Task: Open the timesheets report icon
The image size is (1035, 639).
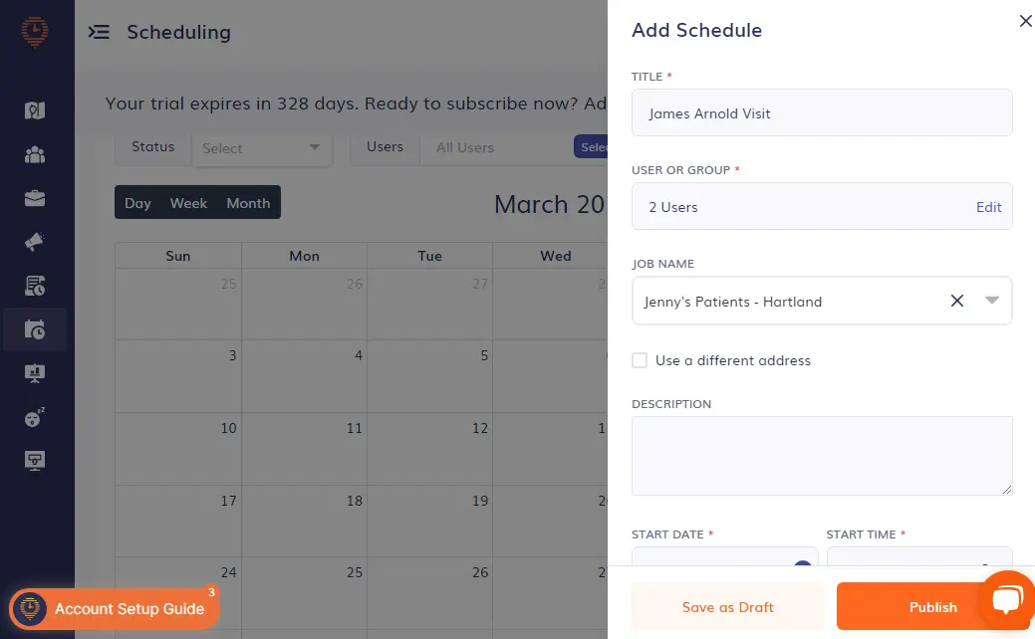Action: tap(36, 286)
